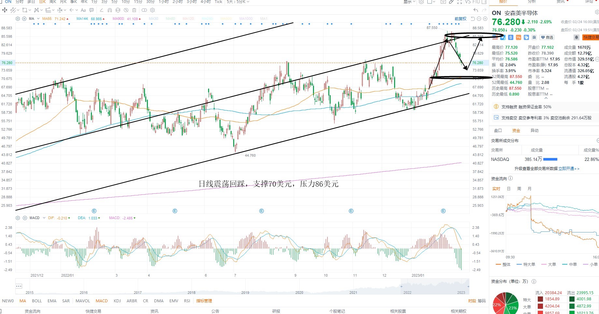Viewport: 599px width, 314px height.
Task: Delete drawings with the trash icon
Action: click(134, 10)
